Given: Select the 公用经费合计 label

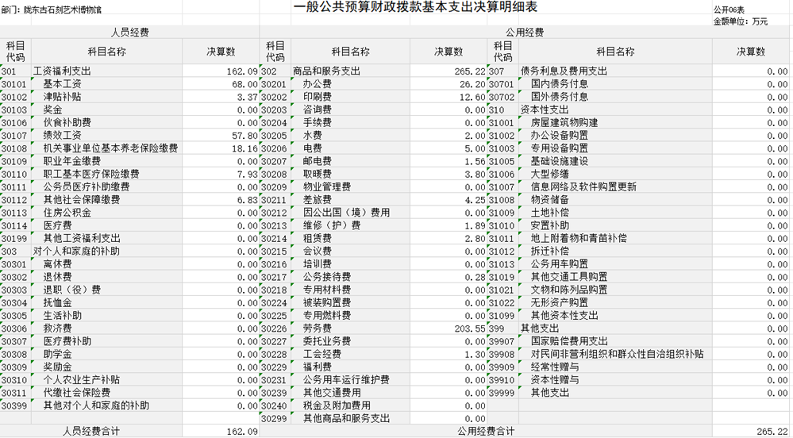Looking at the screenshot, I should coord(486,432).
